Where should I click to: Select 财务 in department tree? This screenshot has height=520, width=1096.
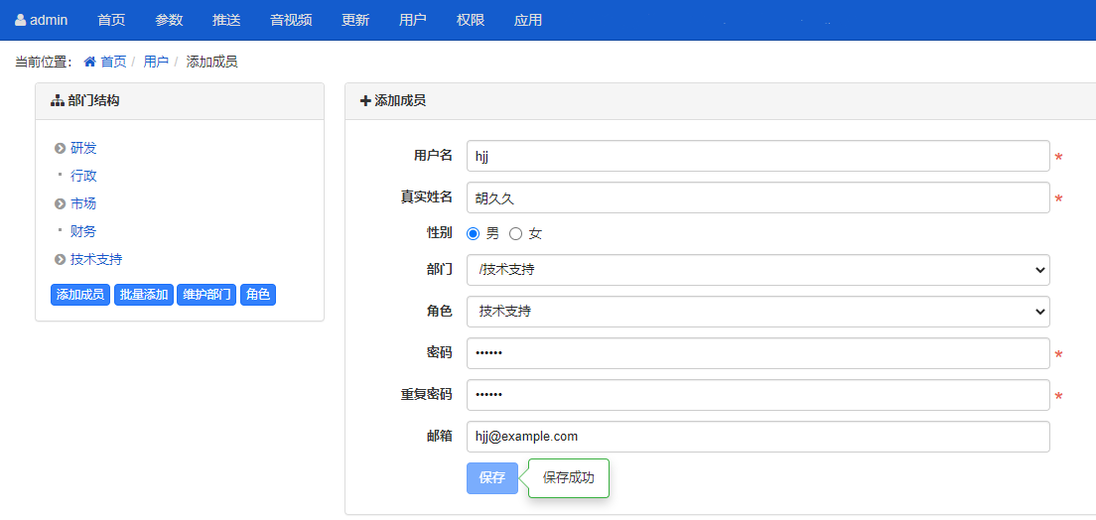click(x=83, y=231)
